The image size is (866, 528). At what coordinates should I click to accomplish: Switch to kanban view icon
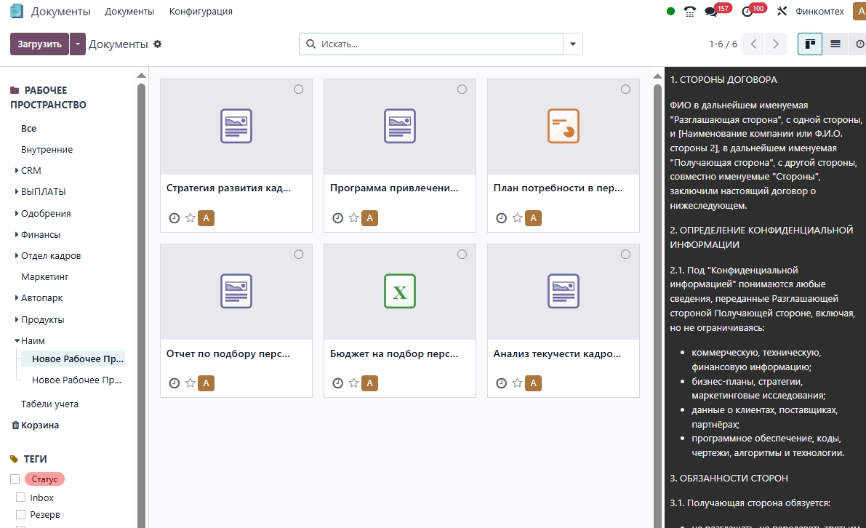[810, 44]
